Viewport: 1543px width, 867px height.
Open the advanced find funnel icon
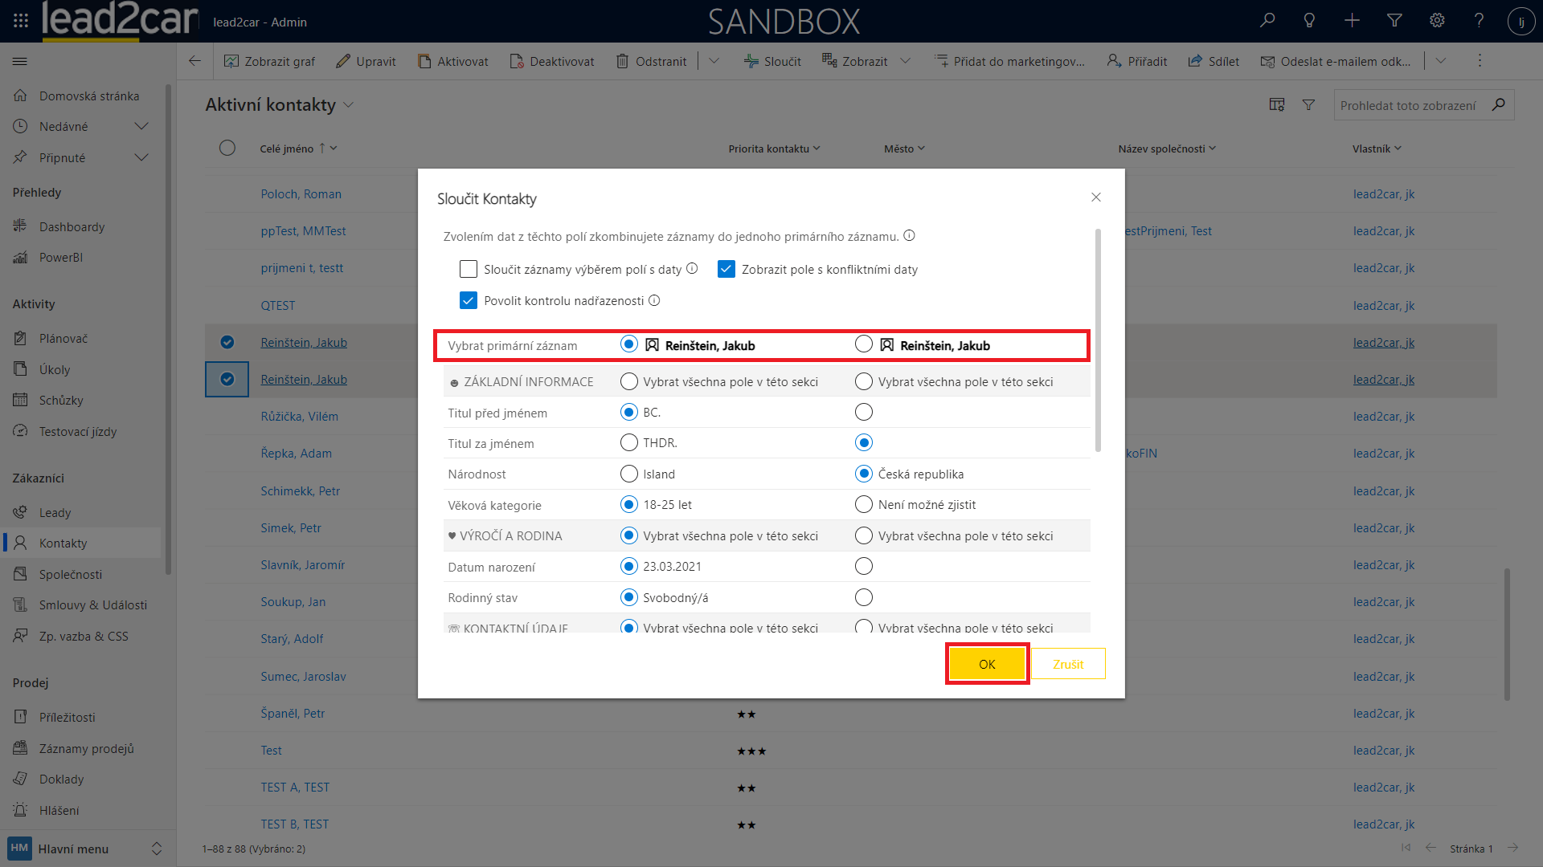click(1394, 21)
